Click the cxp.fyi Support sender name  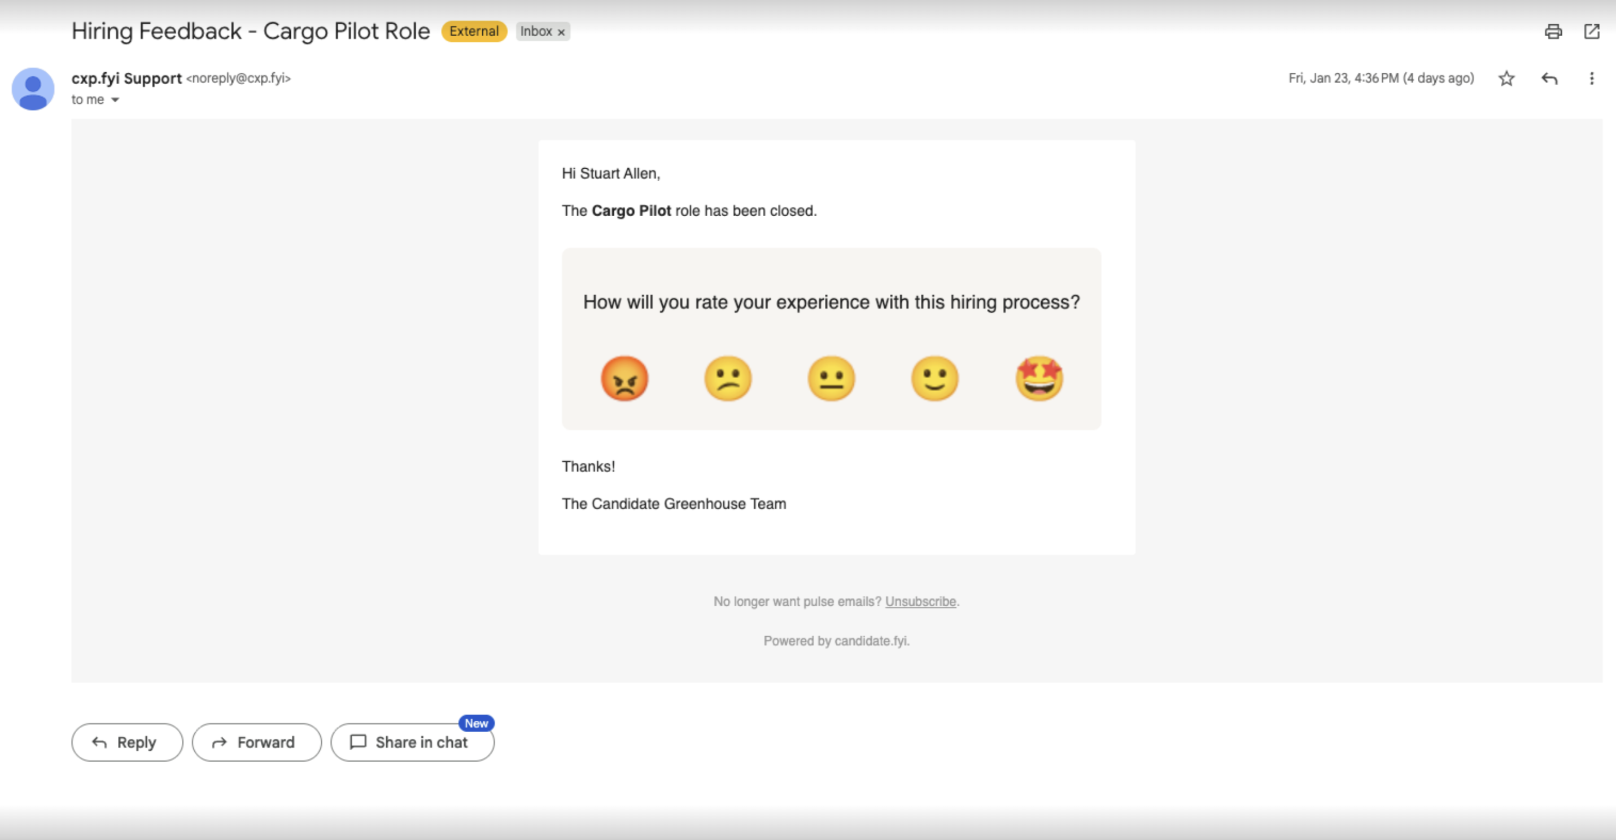click(126, 78)
